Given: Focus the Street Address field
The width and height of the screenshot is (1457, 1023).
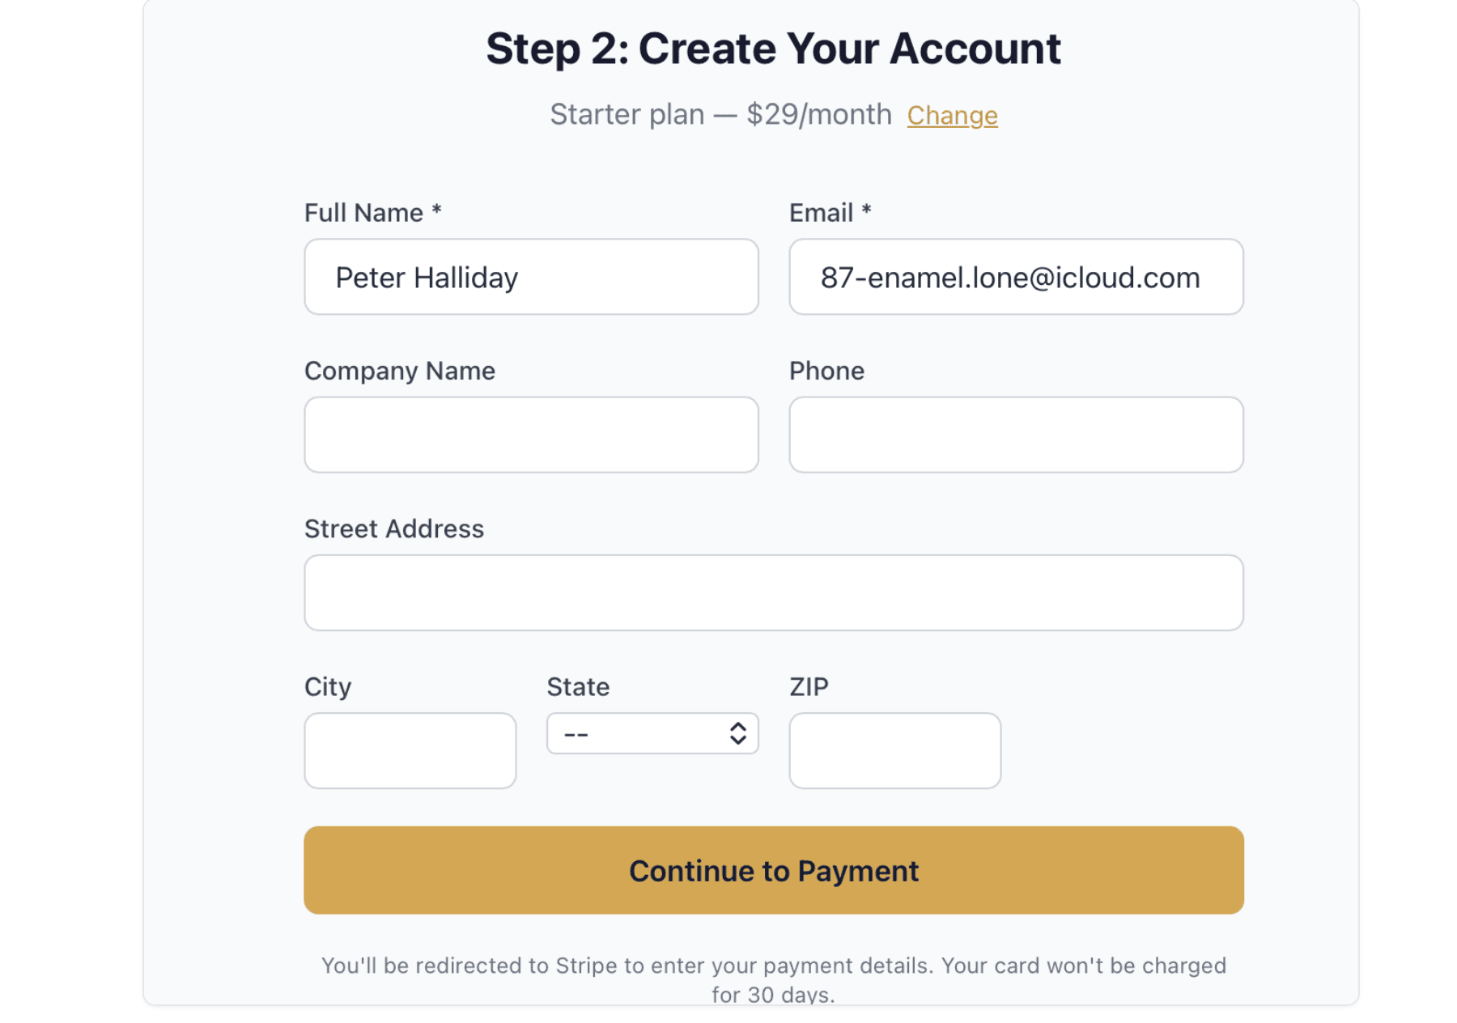Looking at the screenshot, I should point(773,592).
